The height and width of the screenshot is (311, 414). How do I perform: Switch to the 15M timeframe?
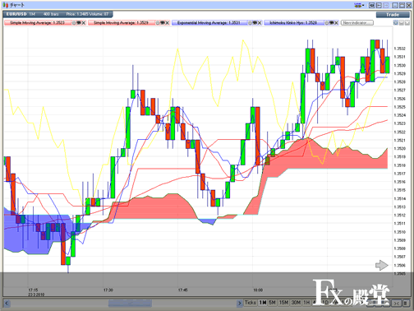pos(283,303)
